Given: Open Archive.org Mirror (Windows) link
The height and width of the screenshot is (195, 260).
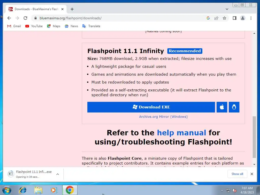Looking at the screenshot, I should pyautogui.click(x=163, y=117).
